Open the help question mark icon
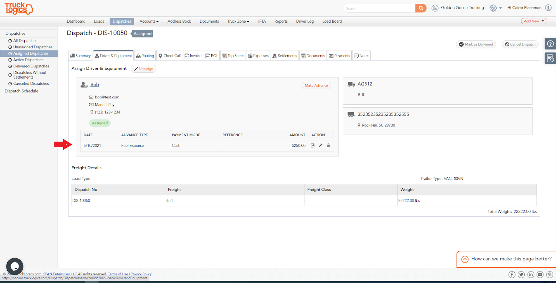The width and height of the screenshot is (556, 283). [550, 44]
